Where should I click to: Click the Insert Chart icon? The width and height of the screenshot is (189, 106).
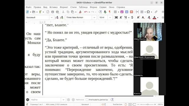click(127, 12)
